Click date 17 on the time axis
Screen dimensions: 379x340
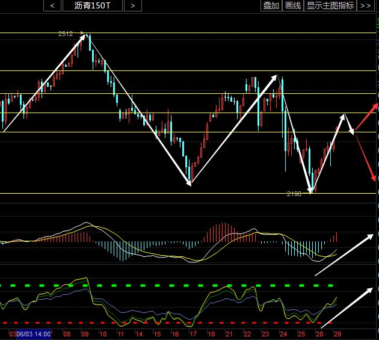pyautogui.click(x=192, y=333)
